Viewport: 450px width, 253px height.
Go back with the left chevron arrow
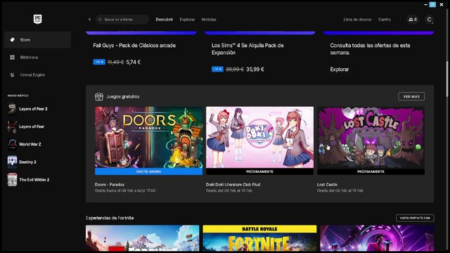click(89, 20)
